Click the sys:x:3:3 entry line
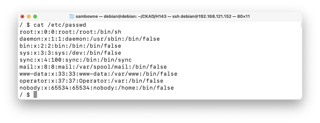Screen dimensions: 320x123 click(x=70, y=53)
